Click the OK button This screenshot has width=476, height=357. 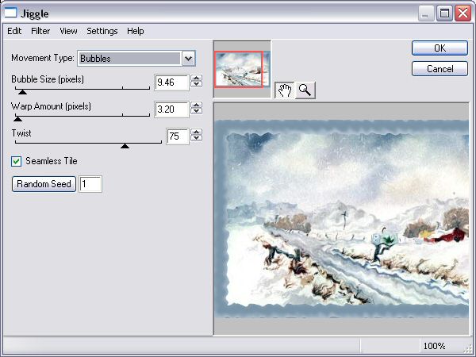440,48
